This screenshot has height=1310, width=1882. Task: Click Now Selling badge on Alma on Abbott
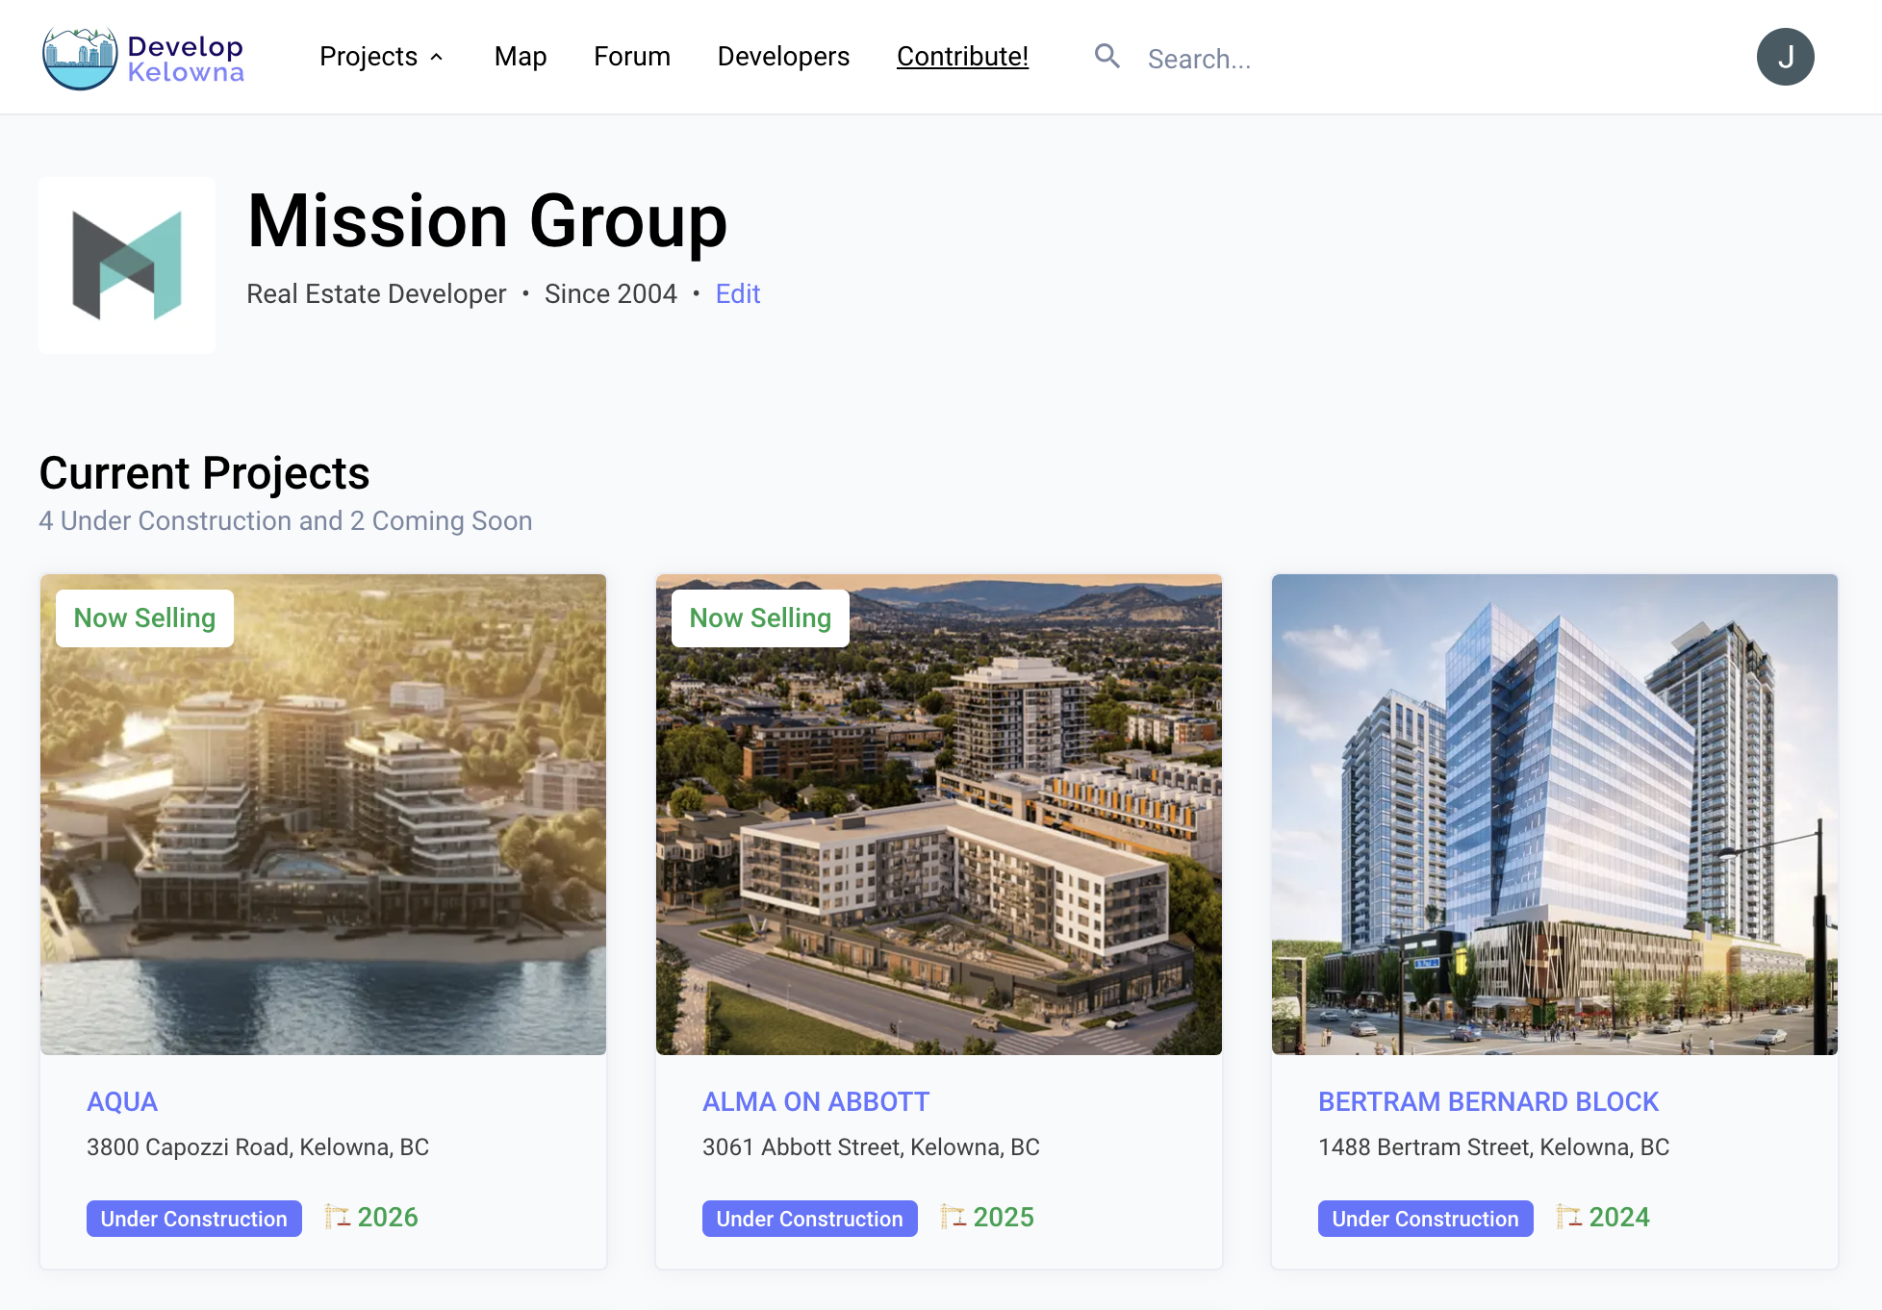click(760, 618)
